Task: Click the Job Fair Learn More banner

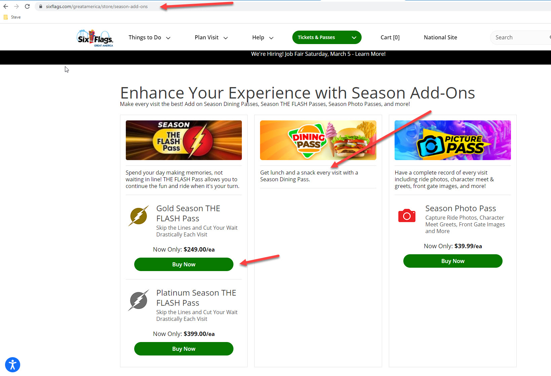Action: pyautogui.click(x=318, y=54)
